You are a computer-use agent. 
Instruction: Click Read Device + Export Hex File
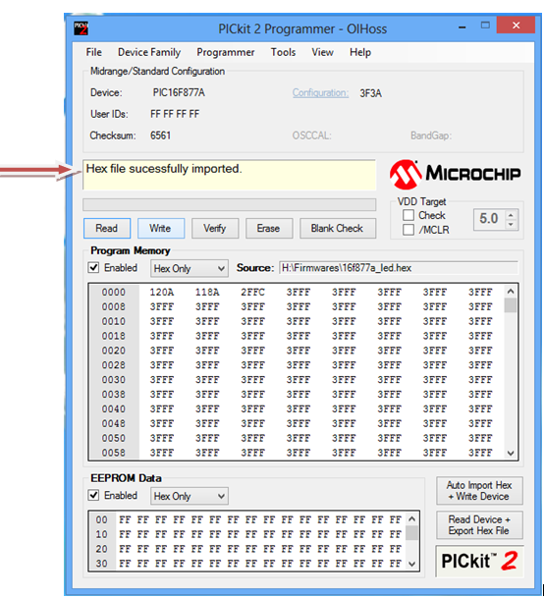(x=479, y=525)
